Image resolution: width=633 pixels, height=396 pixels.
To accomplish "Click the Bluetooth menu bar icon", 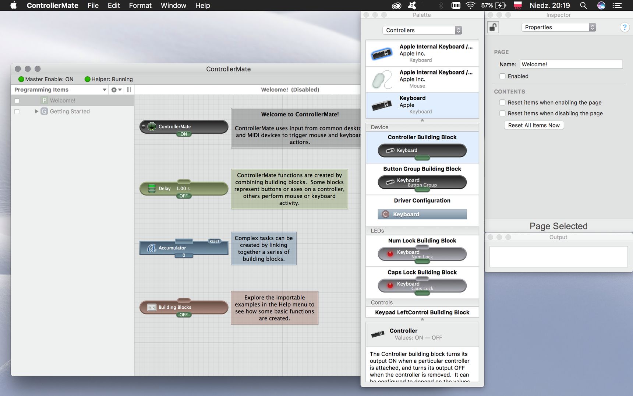I will click(x=441, y=6).
